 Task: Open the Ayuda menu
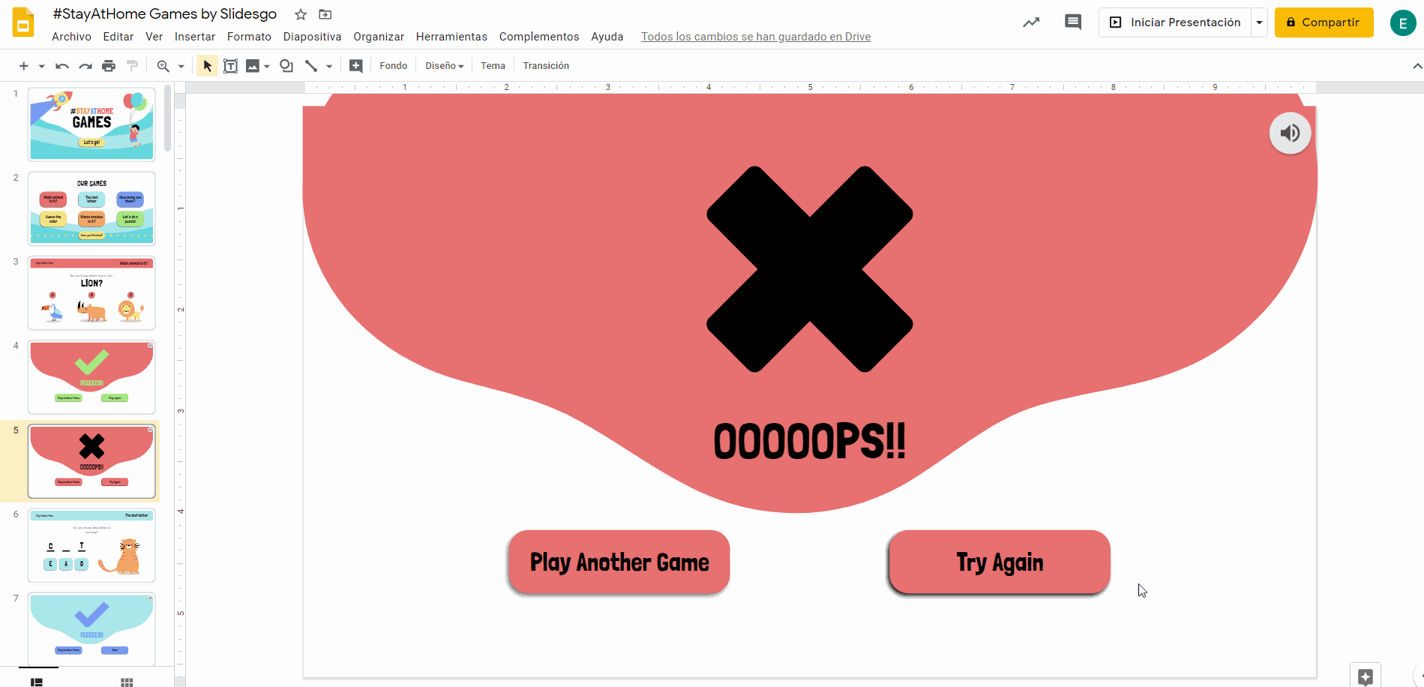pos(607,37)
